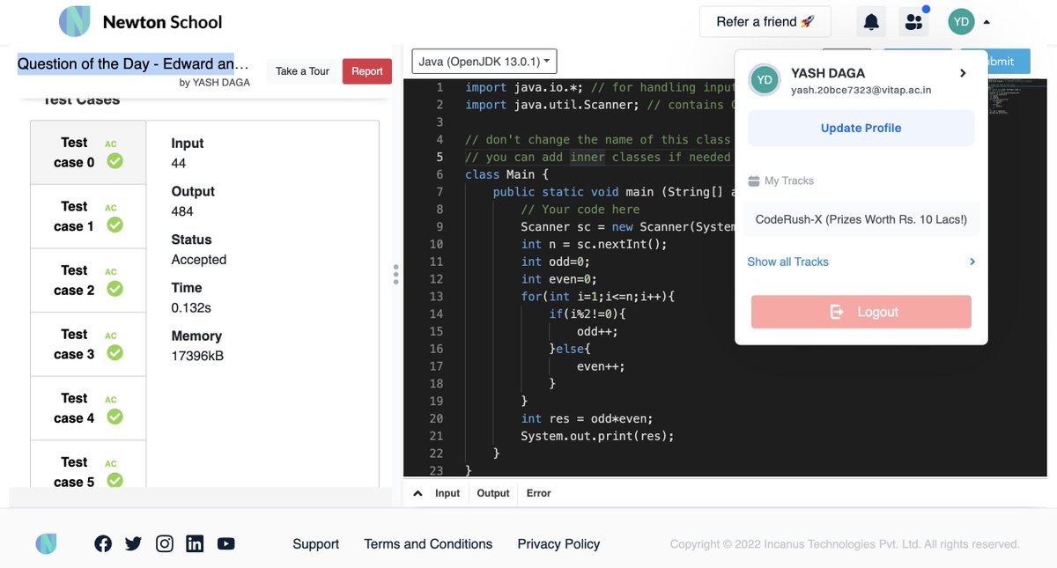Viewport: 1057px width, 568px height.
Task: Click the Instagram icon
Action: 164,543
